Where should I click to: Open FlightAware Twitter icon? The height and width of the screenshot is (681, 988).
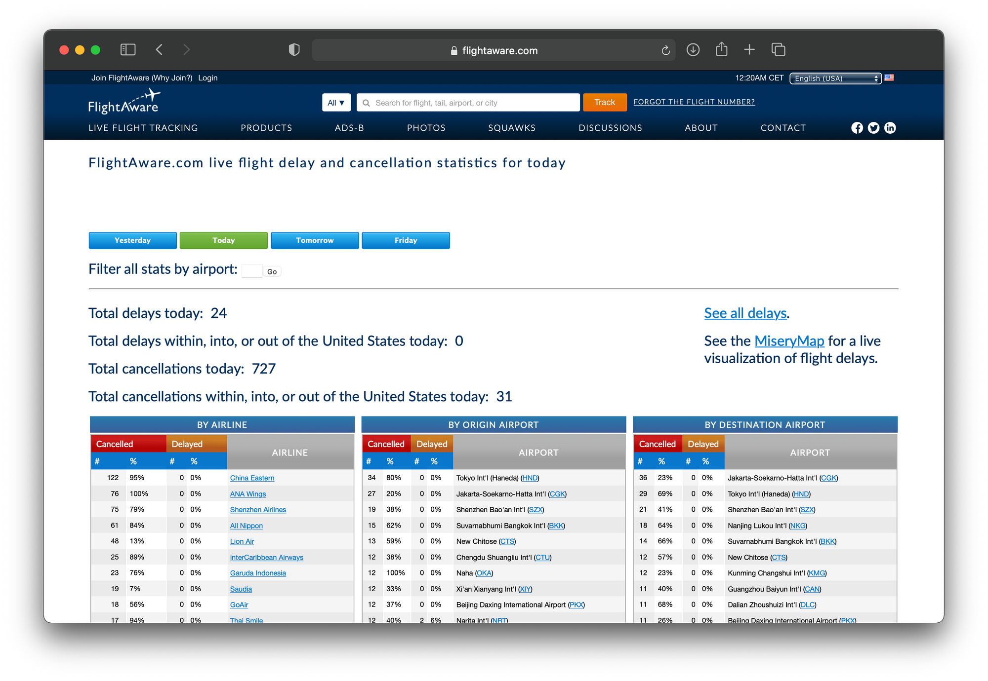pyautogui.click(x=873, y=128)
